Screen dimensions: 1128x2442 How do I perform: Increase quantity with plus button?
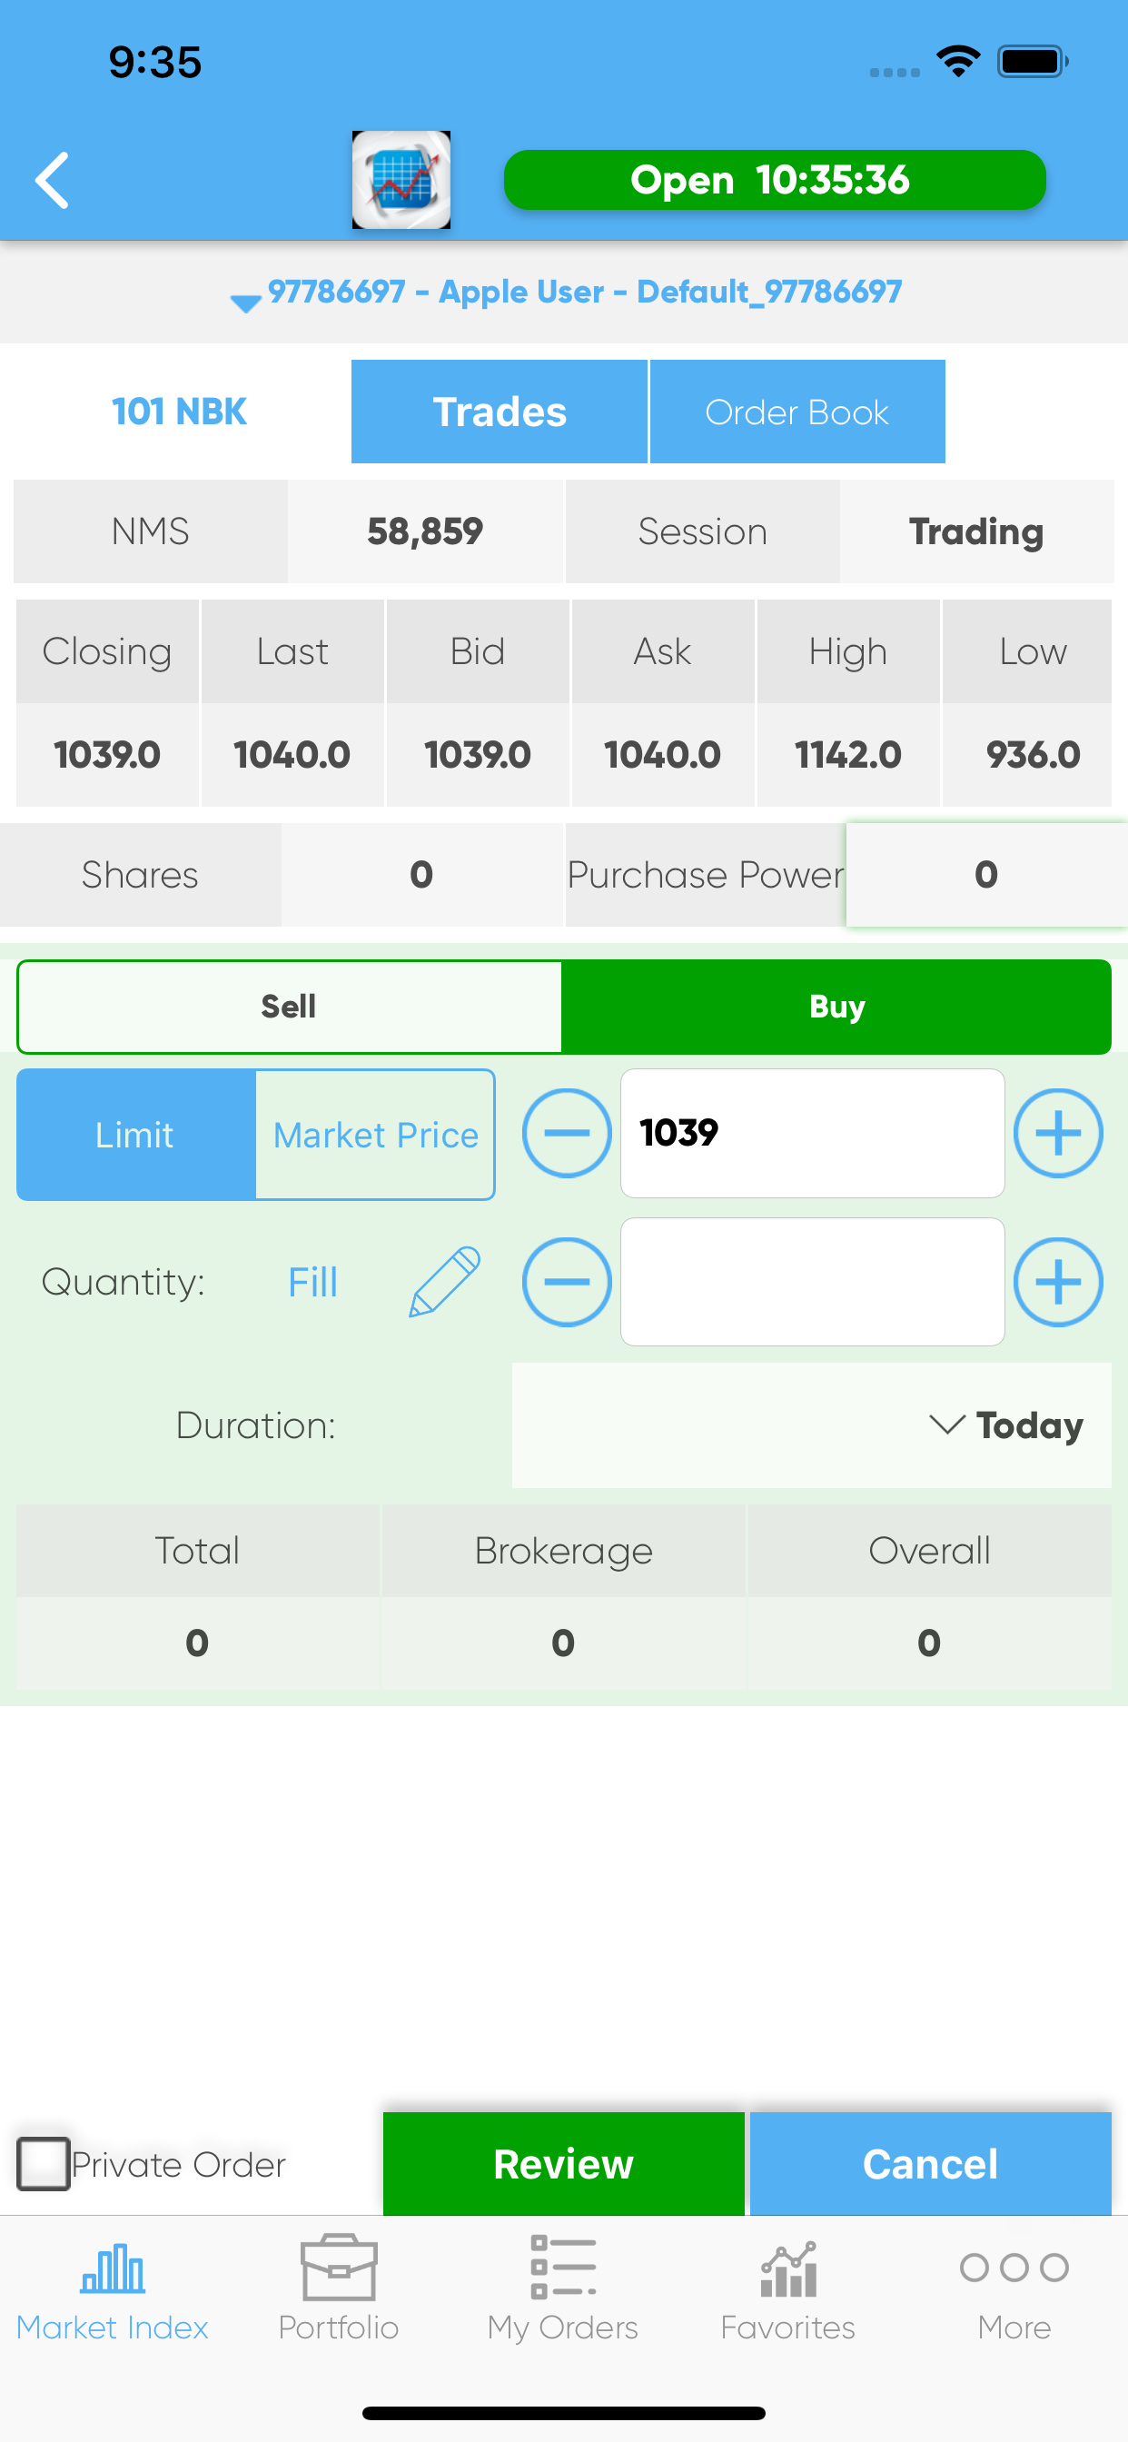pyautogui.click(x=1057, y=1282)
